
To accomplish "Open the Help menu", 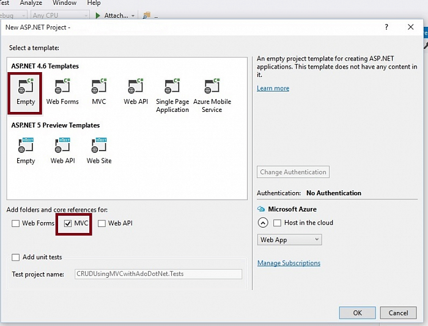I will click(x=94, y=3).
